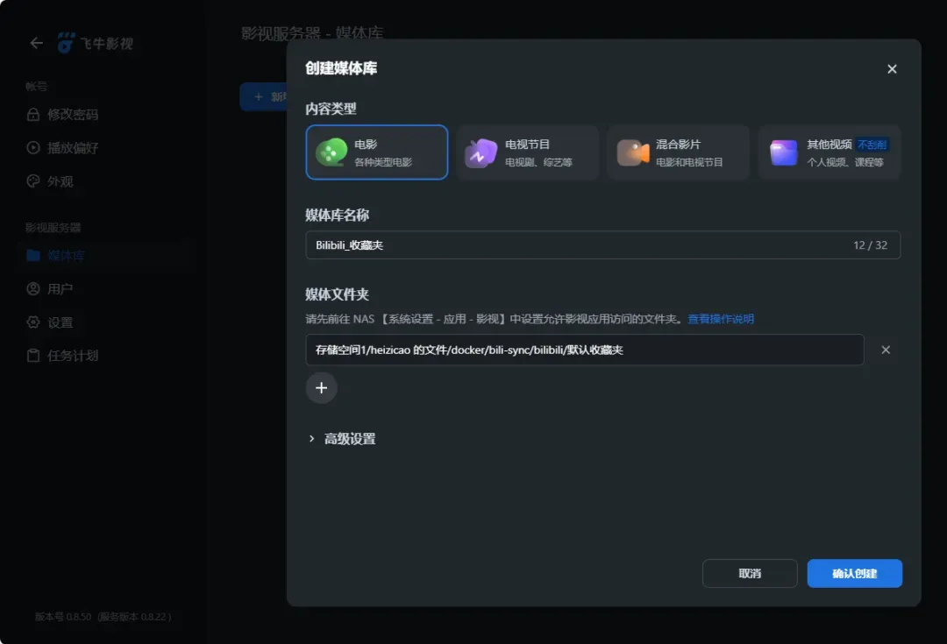Select the 混合影片 content type card
This screenshot has height=644, width=947.
(x=678, y=152)
